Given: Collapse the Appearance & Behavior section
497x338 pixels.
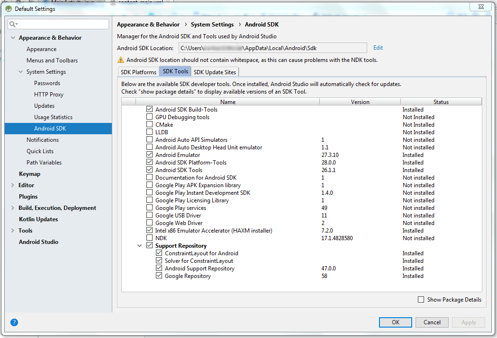Looking at the screenshot, I should click(x=13, y=38).
